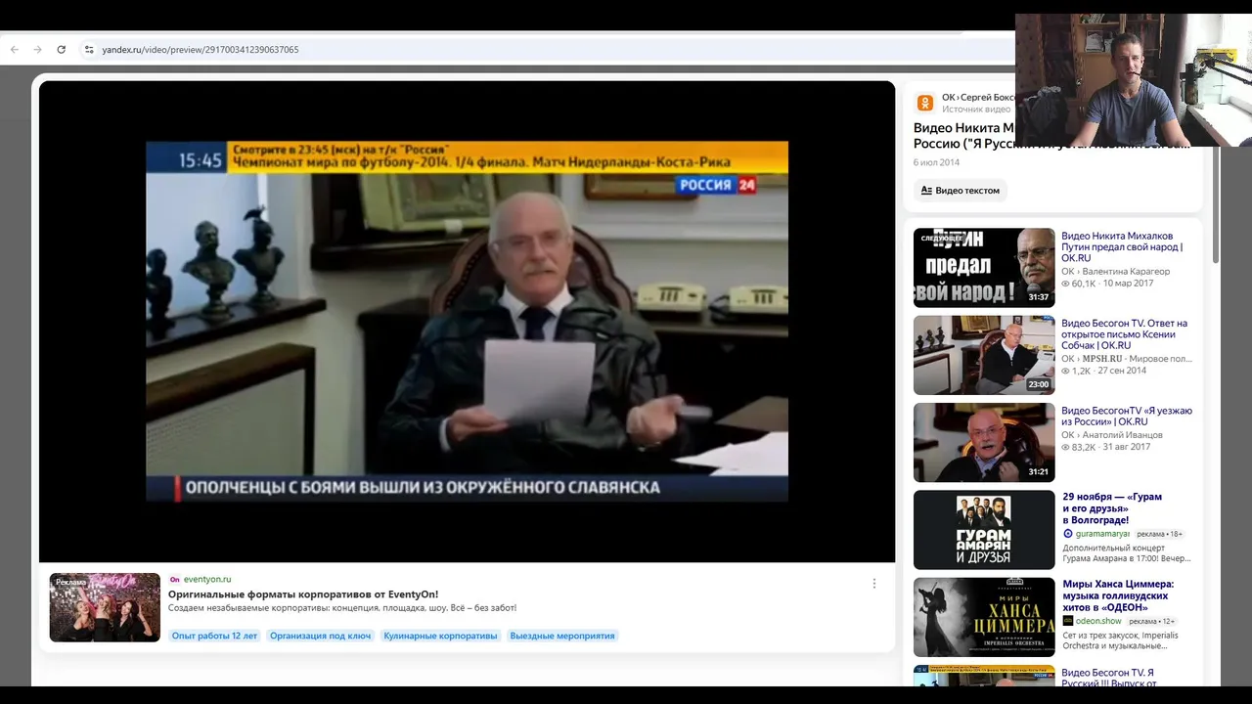
Task: Open ad link 29 ноября Гурам и его друзья
Action: point(1112,508)
